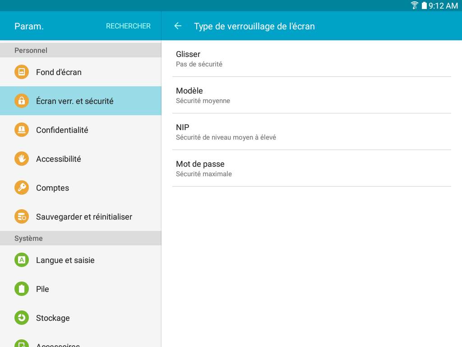Open Écran verr. et sécurité entry

point(81,101)
